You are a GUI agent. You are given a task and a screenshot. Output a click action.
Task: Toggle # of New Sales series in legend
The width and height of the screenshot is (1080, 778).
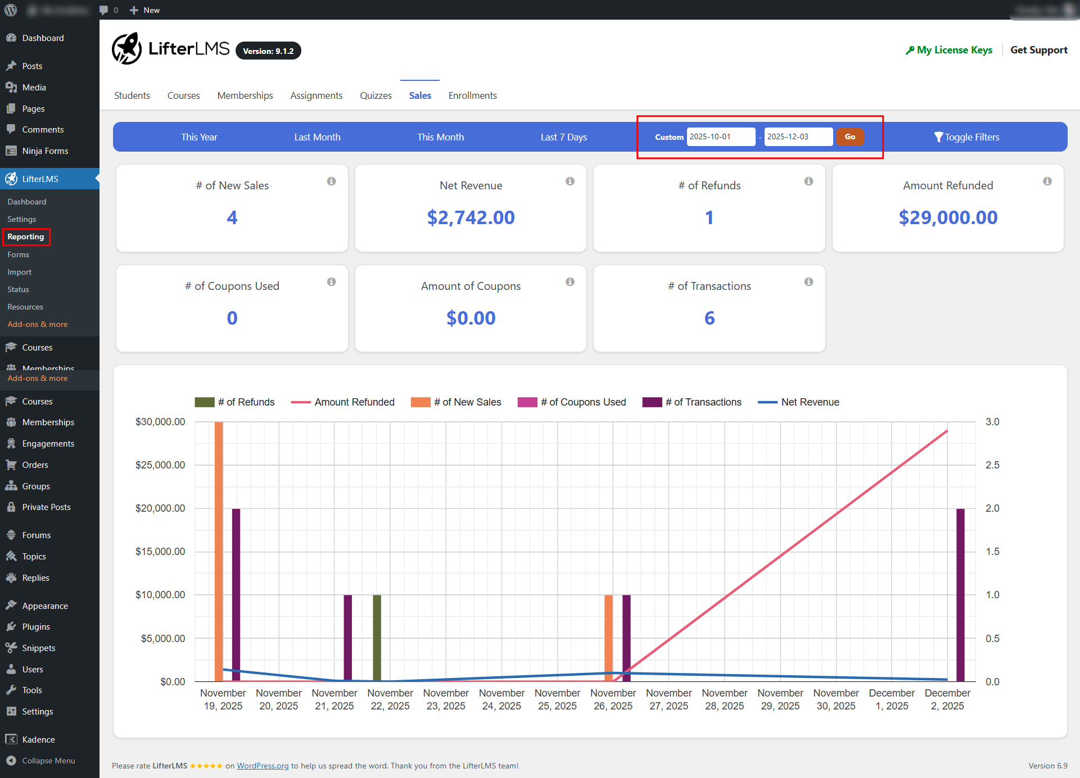pyautogui.click(x=455, y=402)
